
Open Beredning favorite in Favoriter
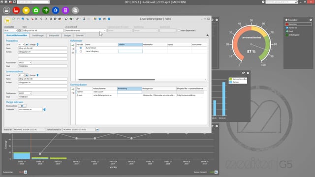coord(298,24)
